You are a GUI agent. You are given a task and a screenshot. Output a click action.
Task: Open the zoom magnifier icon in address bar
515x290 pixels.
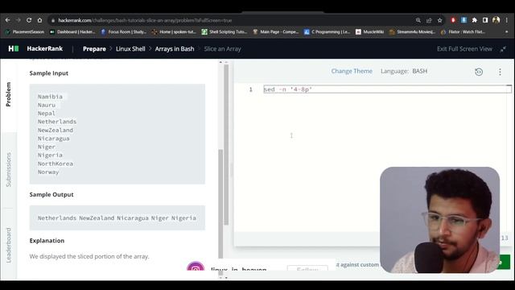click(418, 20)
